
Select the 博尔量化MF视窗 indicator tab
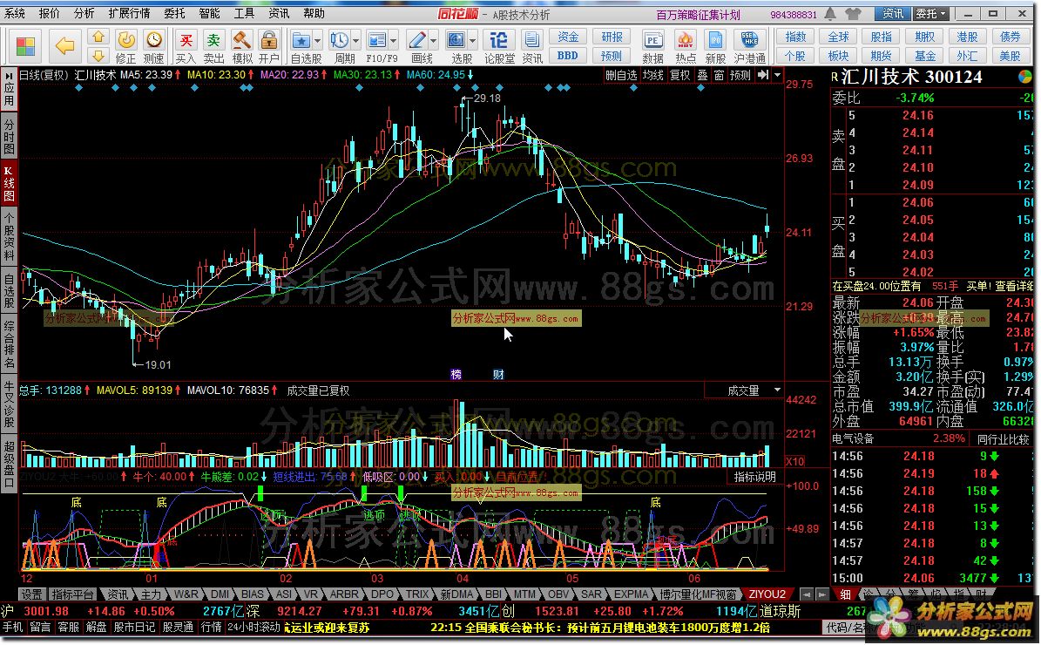point(699,594)
